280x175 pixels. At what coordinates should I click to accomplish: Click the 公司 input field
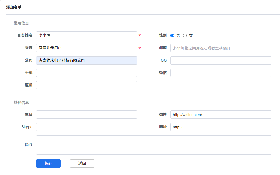pos(86,60)
